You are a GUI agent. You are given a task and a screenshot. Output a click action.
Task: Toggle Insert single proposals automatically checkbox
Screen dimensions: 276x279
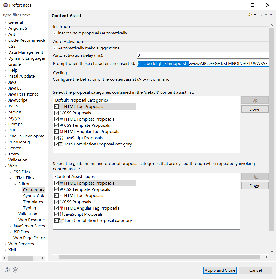(x=55, y=33)
